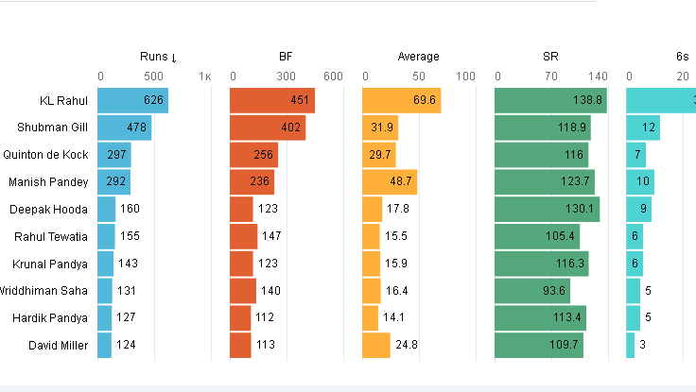Sort by the Runs column header
Viewport: 696px width, 392px height.
151,57
